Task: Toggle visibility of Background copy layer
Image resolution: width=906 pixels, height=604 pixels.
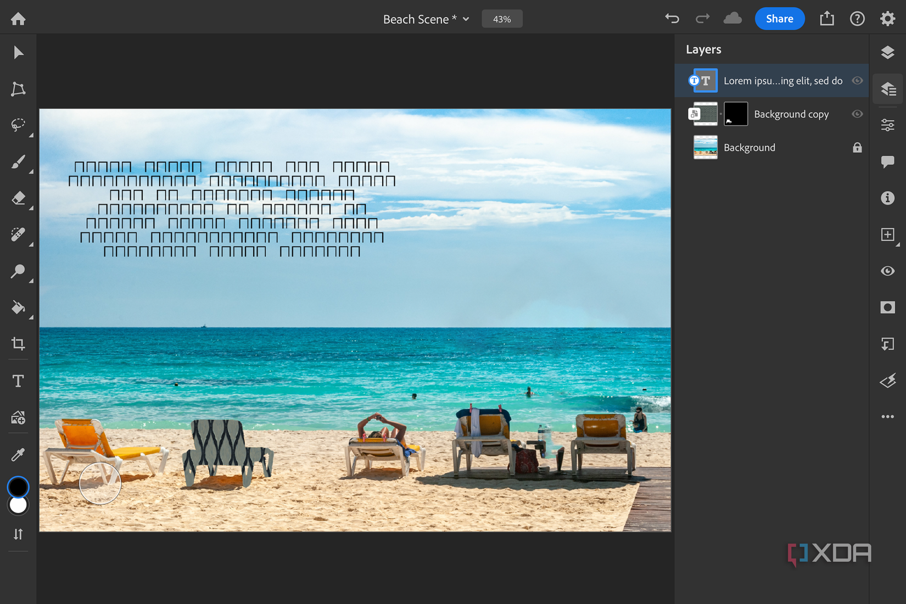Action: [x=857, y=114]
